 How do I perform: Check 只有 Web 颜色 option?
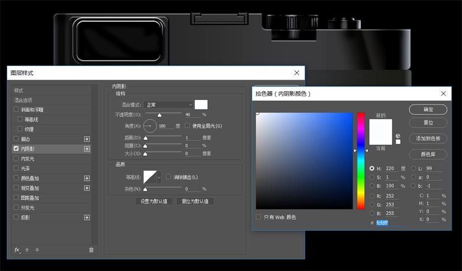pyautogui.click(x=259, y=217)
